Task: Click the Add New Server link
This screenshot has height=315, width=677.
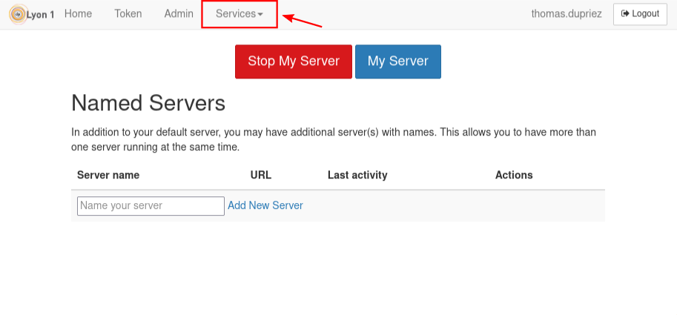Action: click(265, 205)
